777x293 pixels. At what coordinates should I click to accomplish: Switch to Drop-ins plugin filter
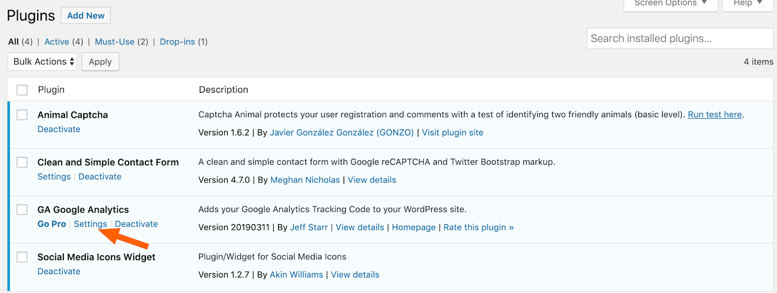pyautogui.click(x=178, y=42)
